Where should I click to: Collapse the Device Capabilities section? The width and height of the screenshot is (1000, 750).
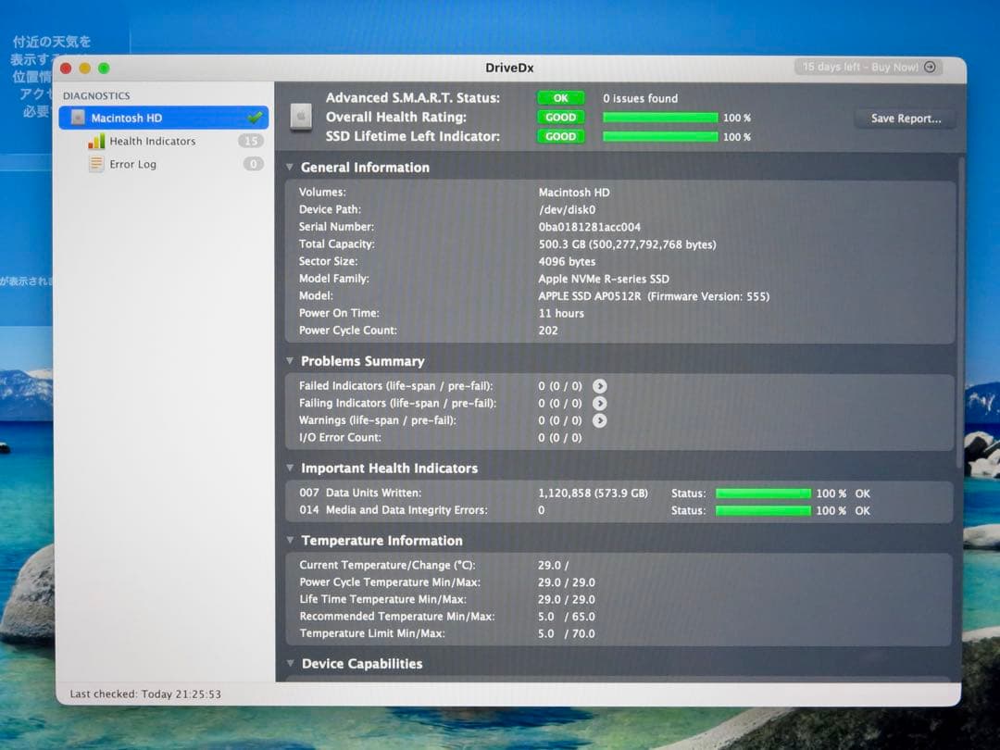(x=290, y=664)
